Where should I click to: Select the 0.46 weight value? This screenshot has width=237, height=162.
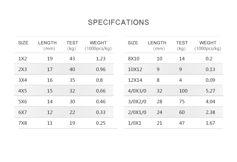tap(101, 101)
